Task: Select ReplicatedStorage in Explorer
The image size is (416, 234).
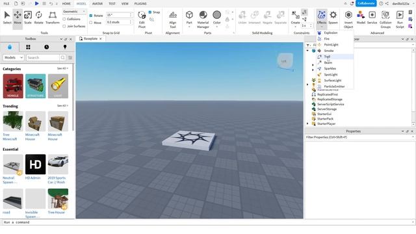Action: [x=330, y=99]
